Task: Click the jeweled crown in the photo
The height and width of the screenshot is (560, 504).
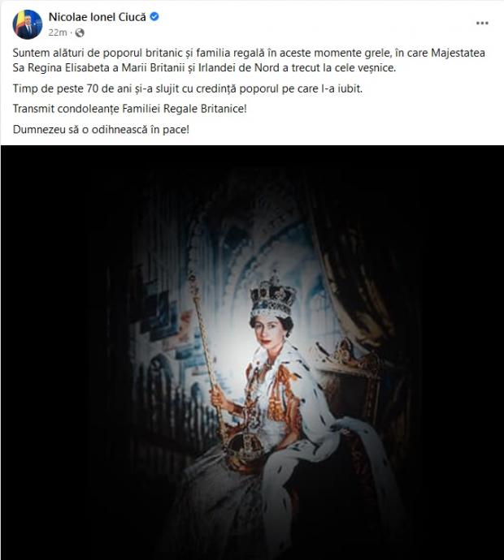Action: 274,295
